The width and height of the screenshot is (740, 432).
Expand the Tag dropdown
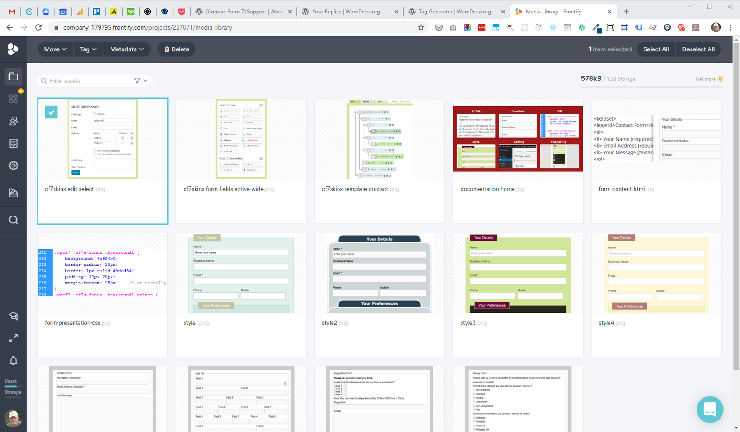88,49
